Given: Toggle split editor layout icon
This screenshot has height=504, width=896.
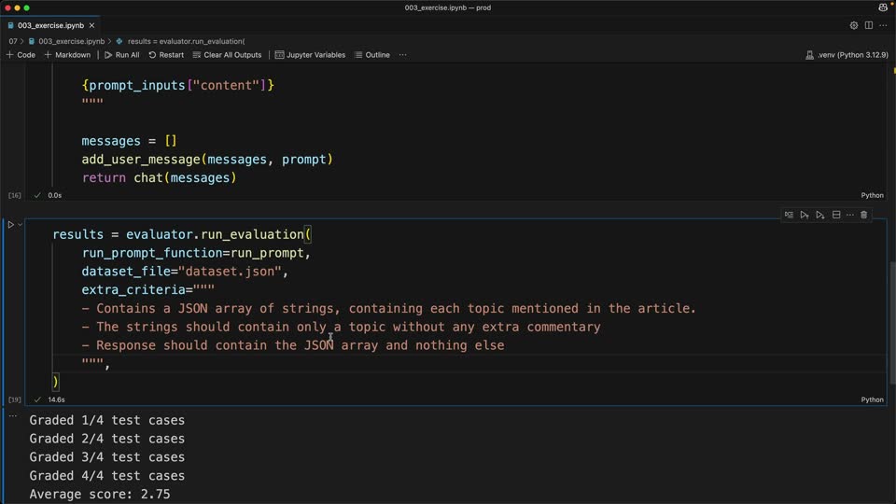Looking at the screenshot, I should click(x=869, y=25).
